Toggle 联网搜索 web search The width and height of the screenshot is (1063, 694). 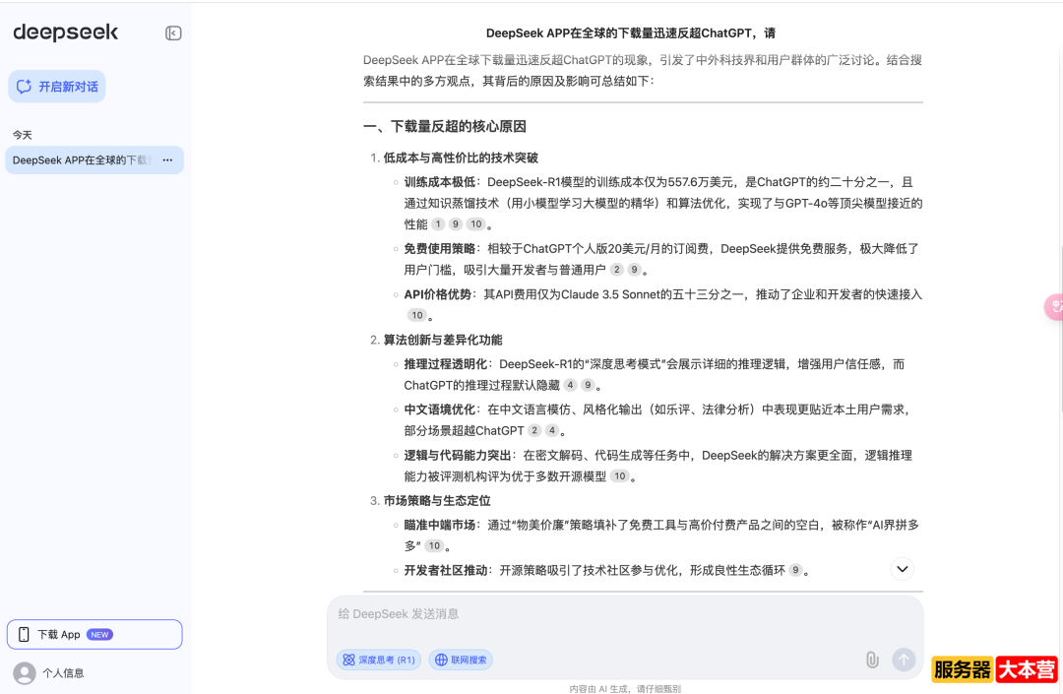click(461, 660)
